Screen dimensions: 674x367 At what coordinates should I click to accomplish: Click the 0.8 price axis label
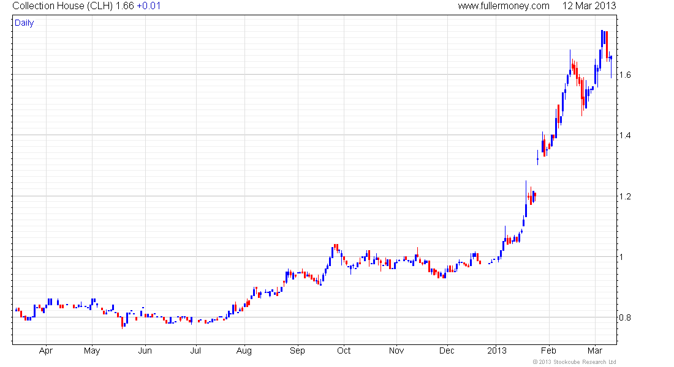625,317
